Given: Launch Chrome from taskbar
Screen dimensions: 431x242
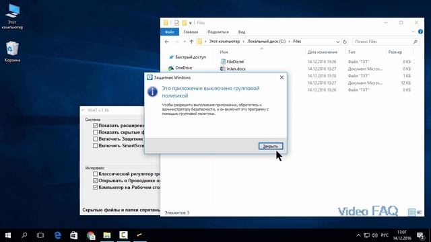Looking at the screenshot, I should click(90, 235).
